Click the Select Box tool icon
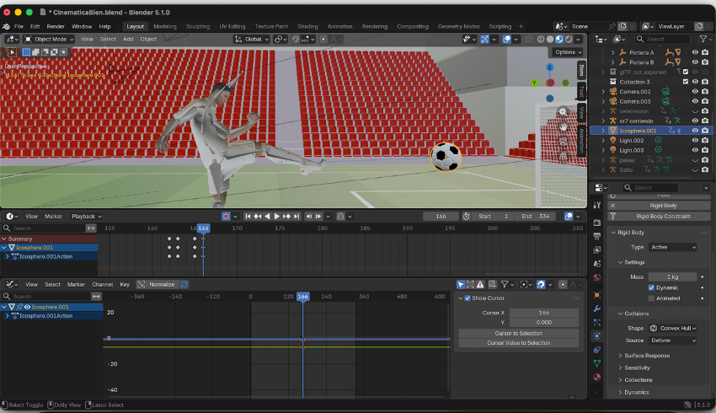716x413 pixels. pyautogui.click(x=11, y=52)
